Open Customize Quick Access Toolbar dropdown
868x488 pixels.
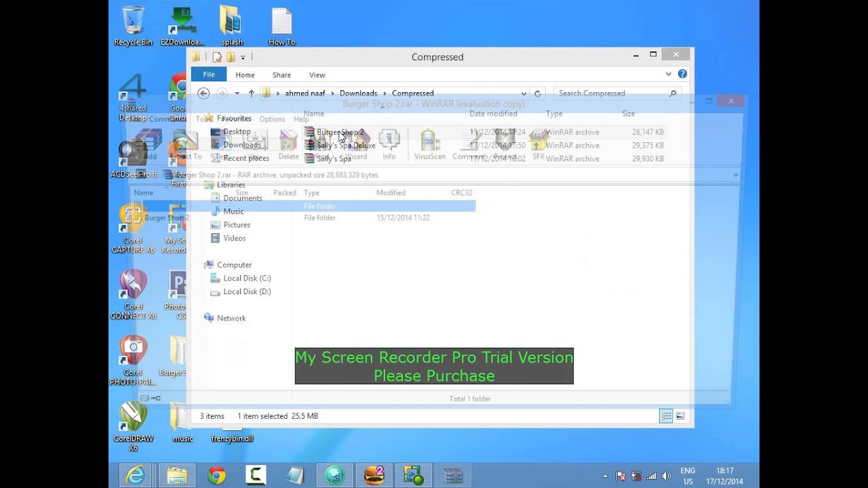click(x=243, y=58)
